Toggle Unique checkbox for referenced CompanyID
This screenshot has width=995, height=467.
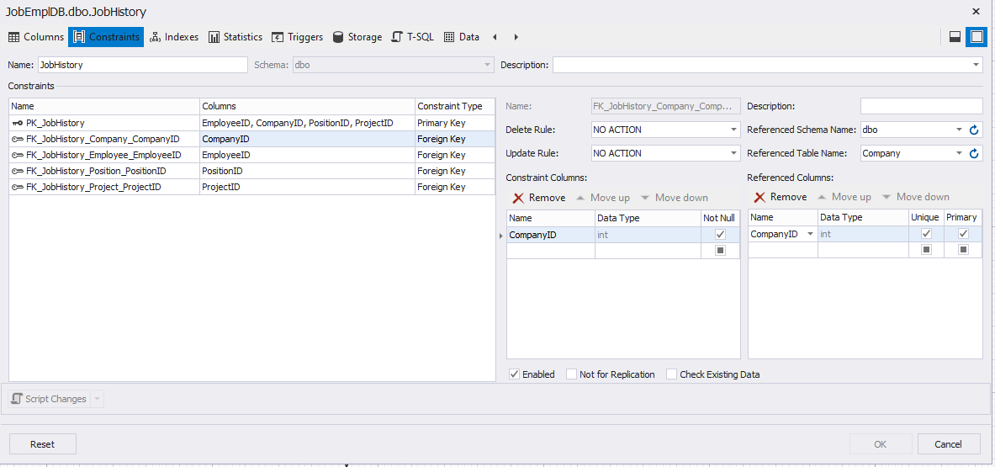click(x=927, y=234)
